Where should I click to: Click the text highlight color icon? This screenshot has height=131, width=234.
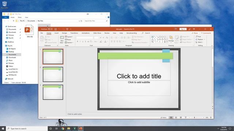click(x=101, y=42)
